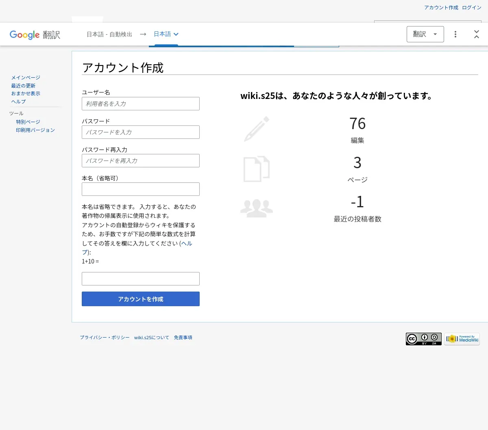Click the Google Translate logo
The width and height of the screenshot is (488, 430).
coord(35,35)
